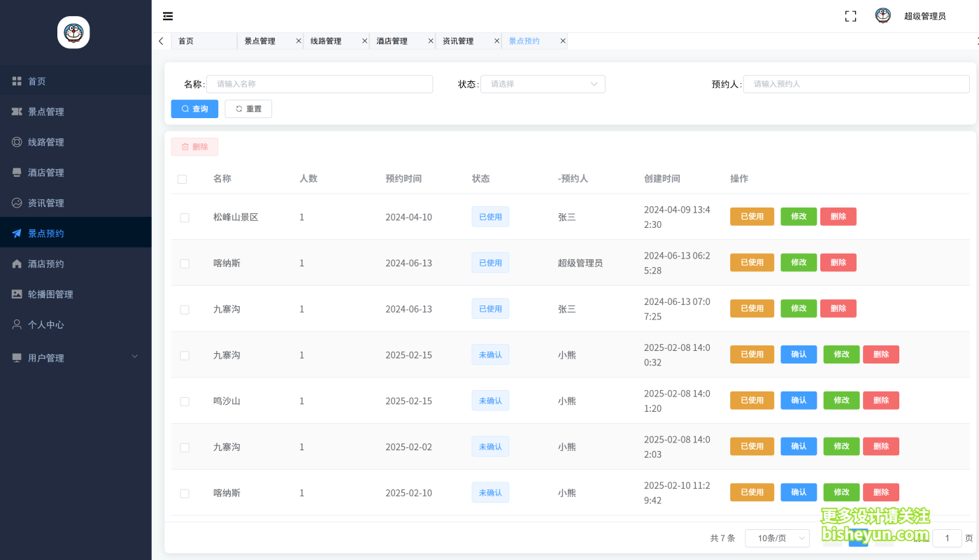Click 确认 for the 鸣沙山 row
Image resolution: width=979 pixels, height=560 pixels.
coord(799,401)
